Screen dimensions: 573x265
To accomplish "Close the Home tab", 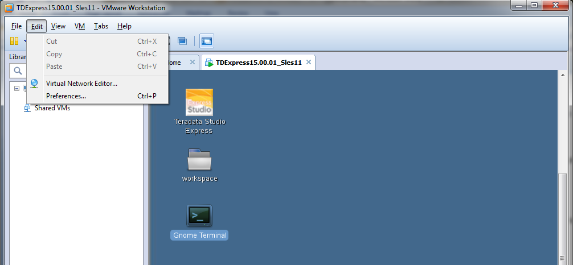I will pyautogui.click(x=192, y=63).
